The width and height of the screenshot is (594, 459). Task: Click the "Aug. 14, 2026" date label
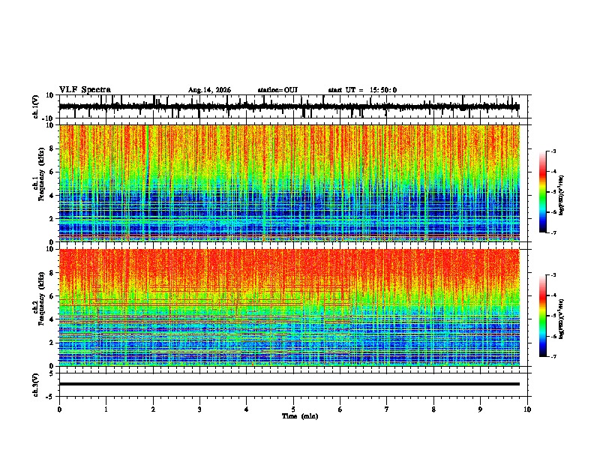tap(209, 90)
